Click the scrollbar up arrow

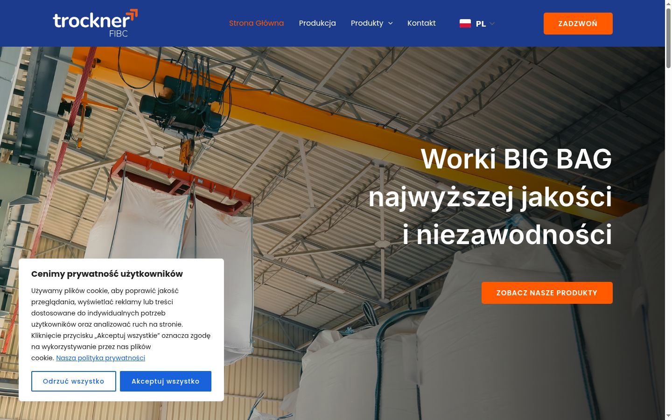click(668, 4)
